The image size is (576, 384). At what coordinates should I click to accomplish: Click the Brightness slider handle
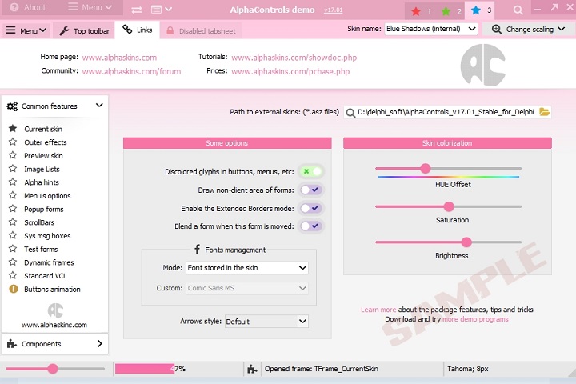click(x=466, y=242)
